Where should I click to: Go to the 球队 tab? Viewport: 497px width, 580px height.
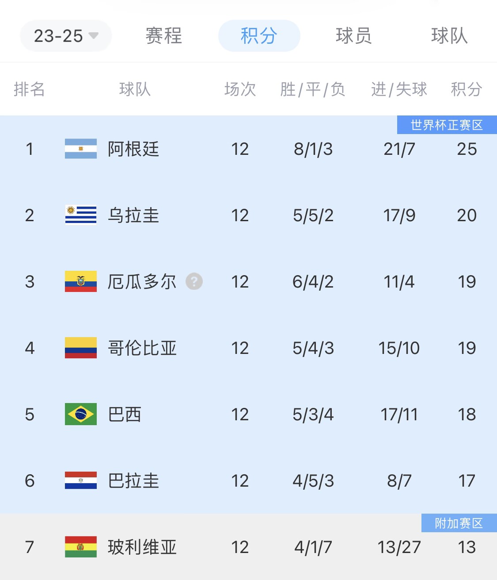click(449, 36)
